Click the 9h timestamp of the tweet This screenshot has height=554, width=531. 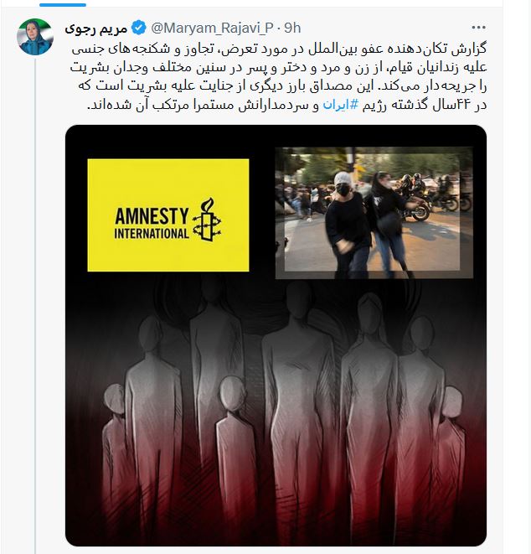click(292, 28)
